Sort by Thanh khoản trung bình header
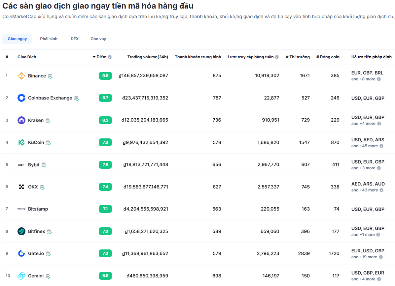Viewport: 395px width, 286px height. (x=198, y=57)
